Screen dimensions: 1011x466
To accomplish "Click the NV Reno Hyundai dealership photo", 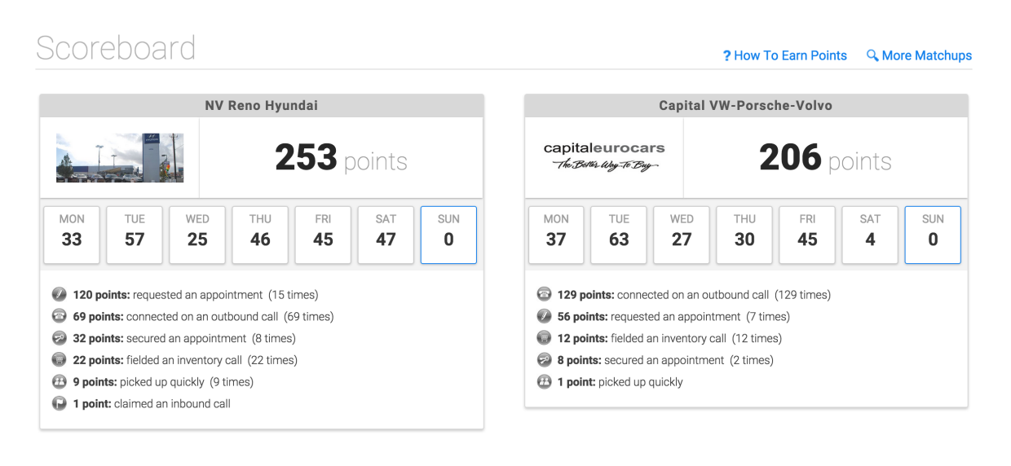I will pyautogui.click(x=120, y=158).
